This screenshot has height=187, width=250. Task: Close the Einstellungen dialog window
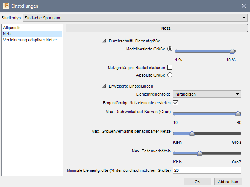243,6
